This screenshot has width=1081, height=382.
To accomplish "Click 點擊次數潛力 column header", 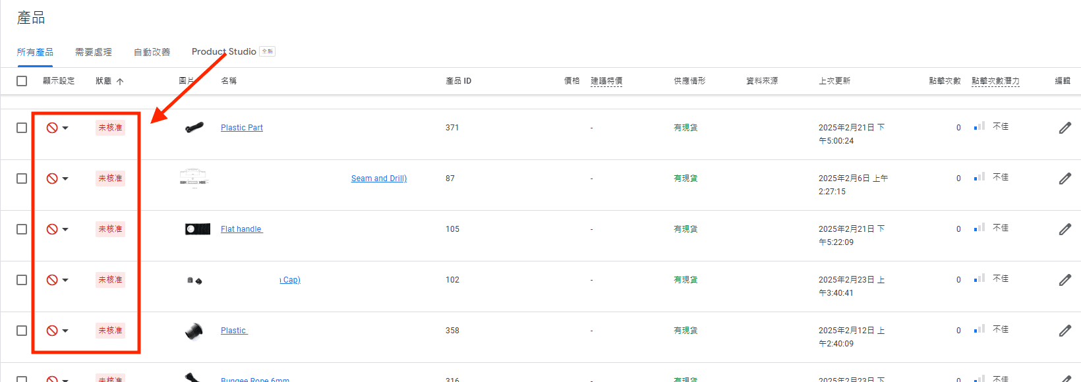I will pos(995,81).
